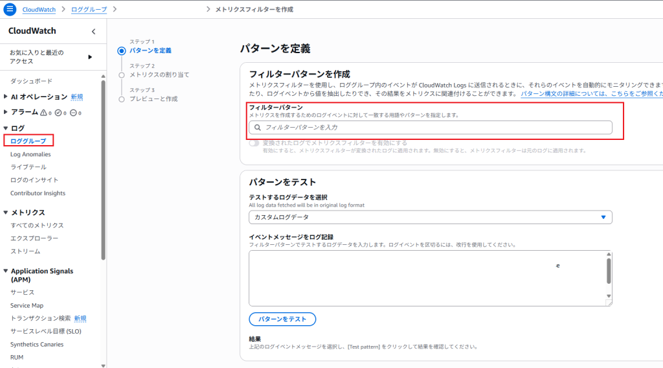Click the ロググループ breadcrumb link
This screenshot has width=663, height=368.
[x=89, y=9]
